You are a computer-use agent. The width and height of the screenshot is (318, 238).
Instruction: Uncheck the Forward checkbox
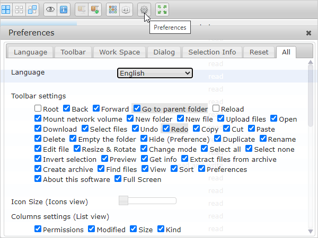(x=96, y=108)
